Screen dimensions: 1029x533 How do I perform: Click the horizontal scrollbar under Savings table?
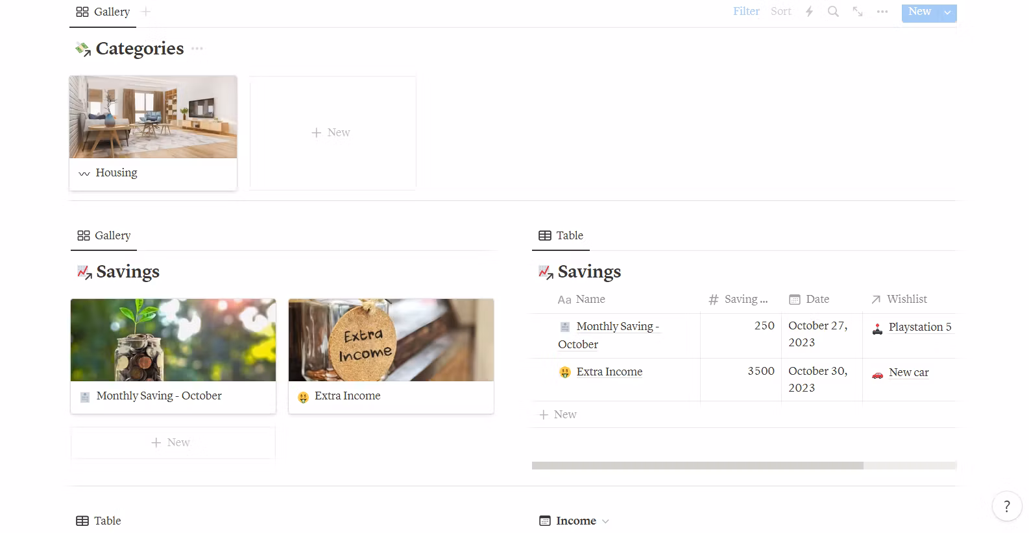tap(697, 466)
